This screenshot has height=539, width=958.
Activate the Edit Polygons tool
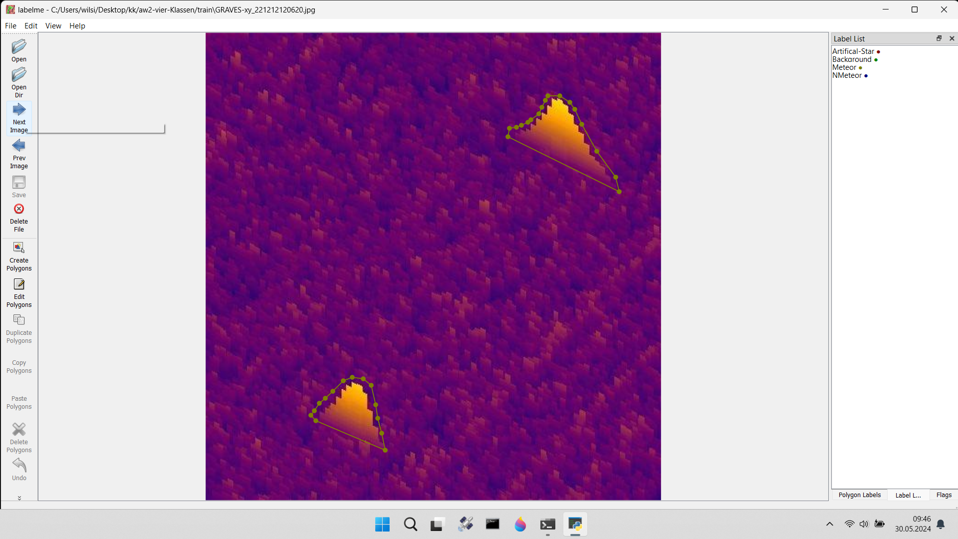19,293
